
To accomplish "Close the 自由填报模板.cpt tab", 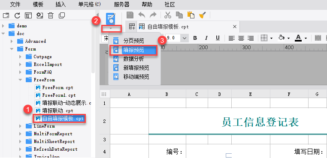I will coord(234,27).
